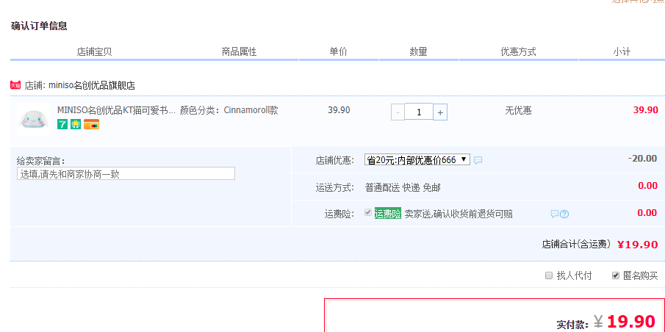Click the seller message text field
This screenshot has height=332, width=665.
point(126,173)
